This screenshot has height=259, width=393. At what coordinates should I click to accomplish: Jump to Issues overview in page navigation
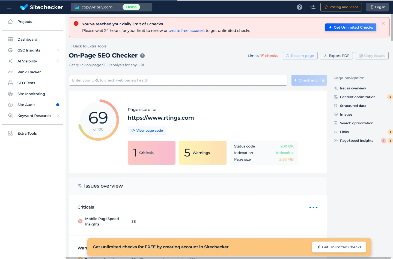[x=353, y=88]
